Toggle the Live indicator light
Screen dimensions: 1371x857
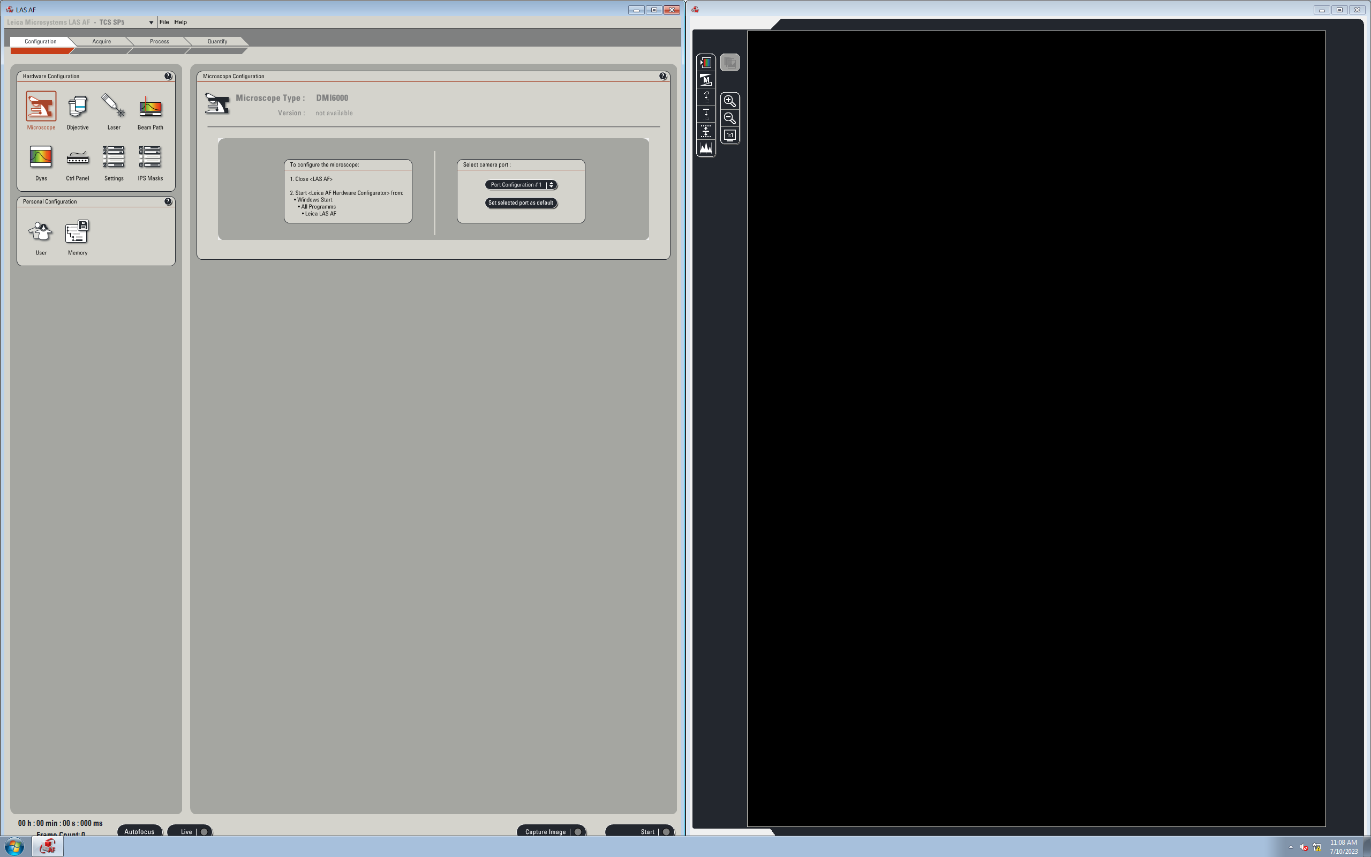coord(204,831)
